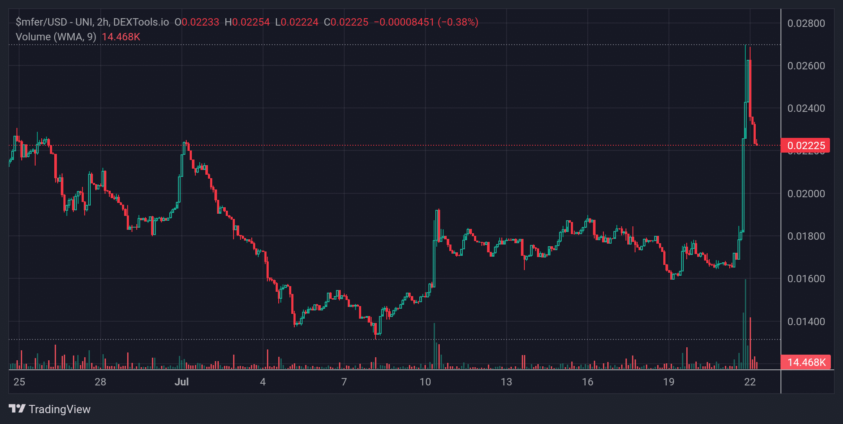Click the close value C0.02225

click(x=346, y=22)
